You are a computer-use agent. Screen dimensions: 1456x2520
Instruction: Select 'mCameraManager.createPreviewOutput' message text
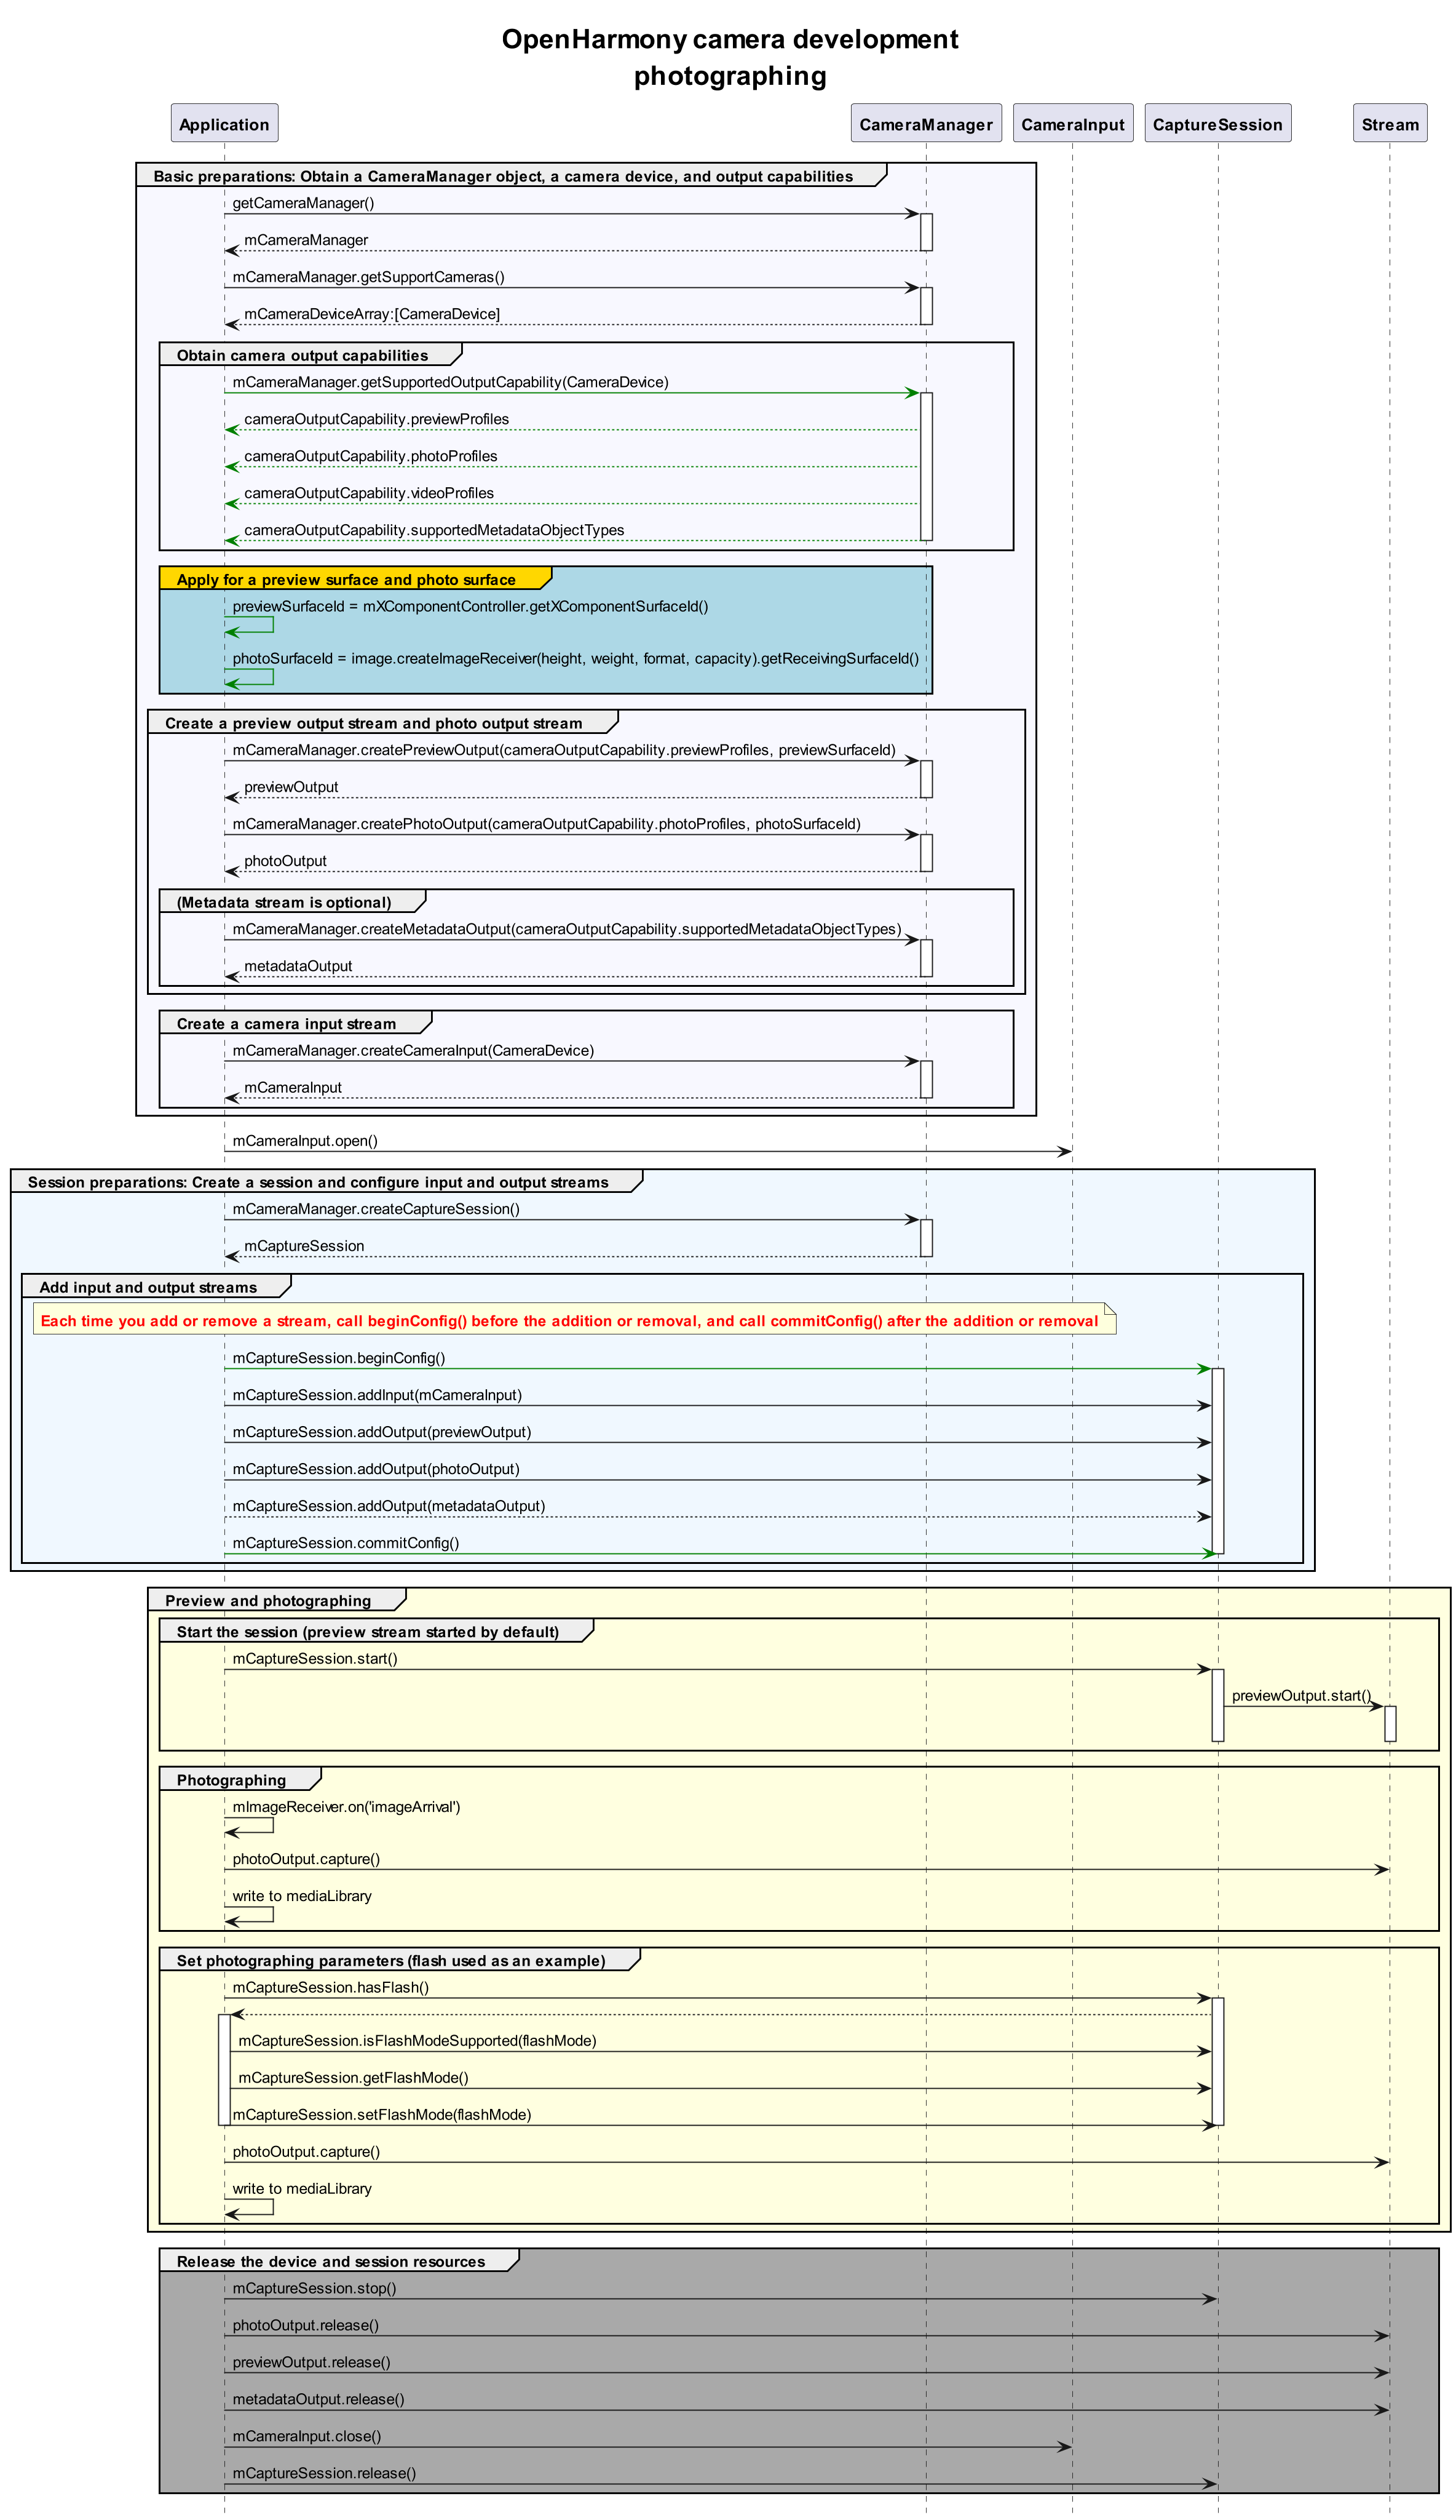564,750
